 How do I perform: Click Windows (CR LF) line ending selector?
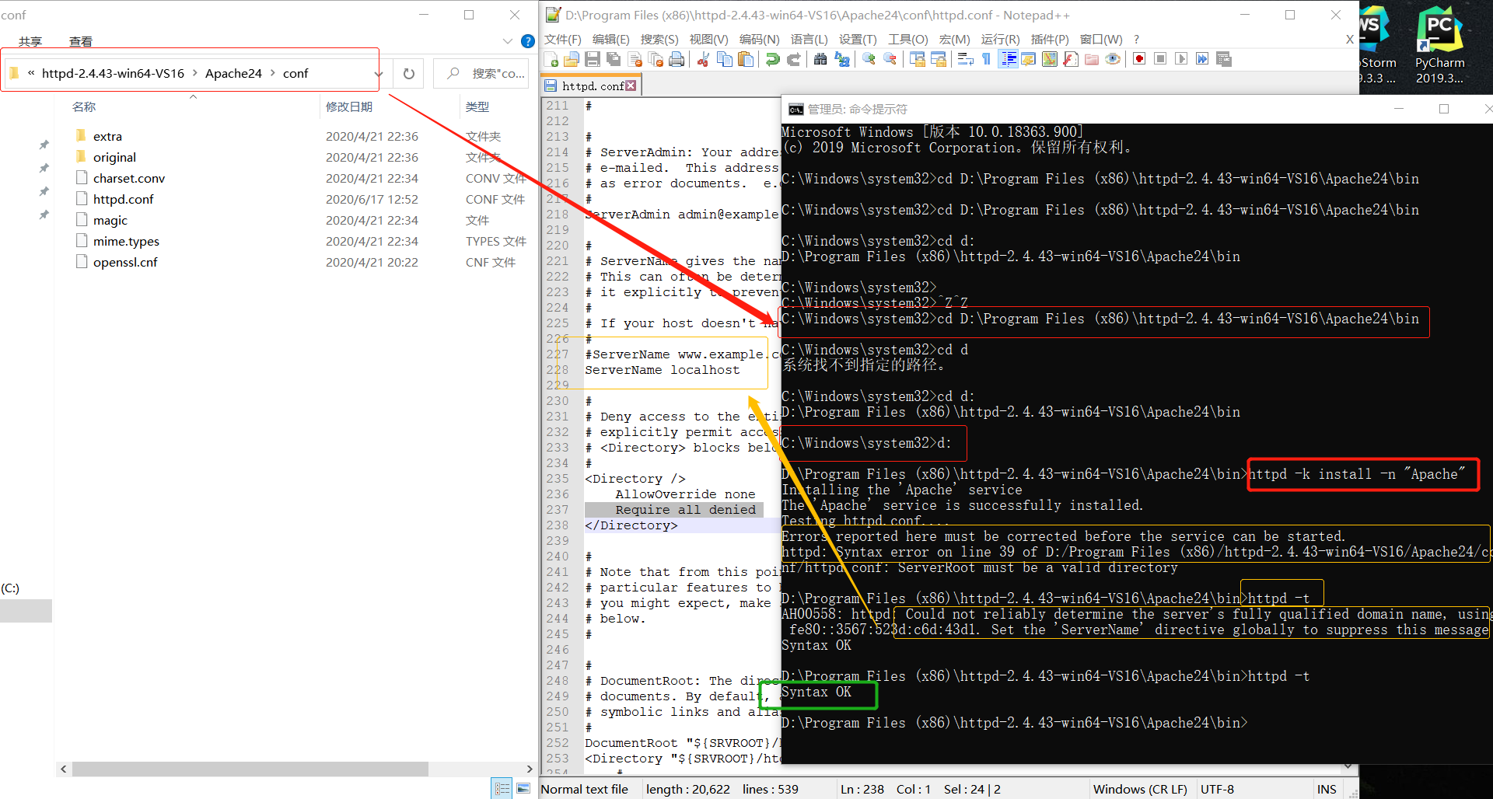pyautogui.click(x=1140, y=789)
